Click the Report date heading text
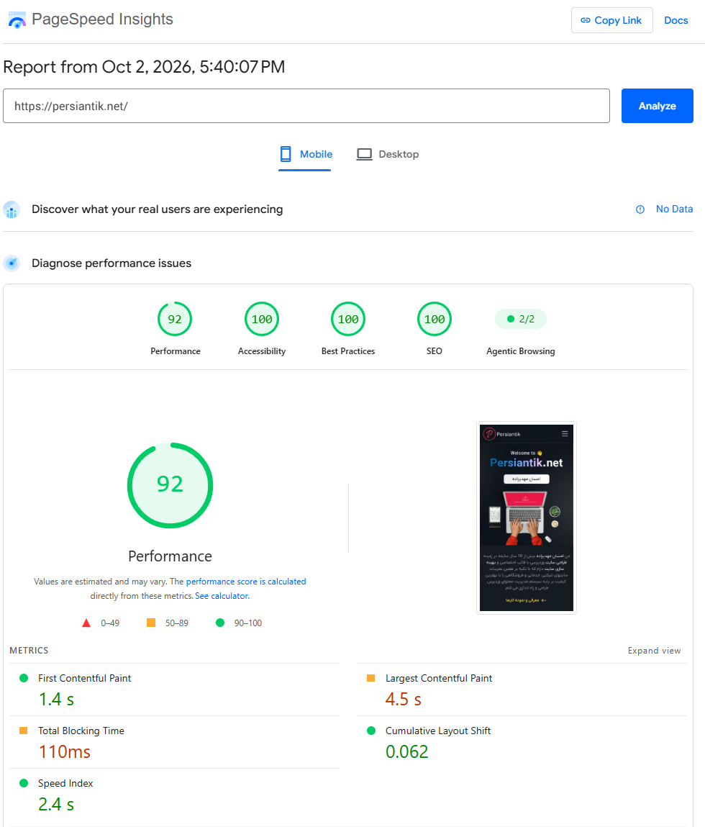 [x=144, y=67]
